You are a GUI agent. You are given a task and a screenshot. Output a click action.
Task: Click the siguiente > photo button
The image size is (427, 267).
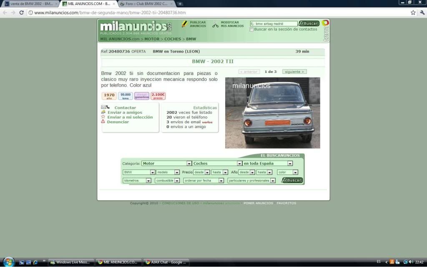pos(294,72)
